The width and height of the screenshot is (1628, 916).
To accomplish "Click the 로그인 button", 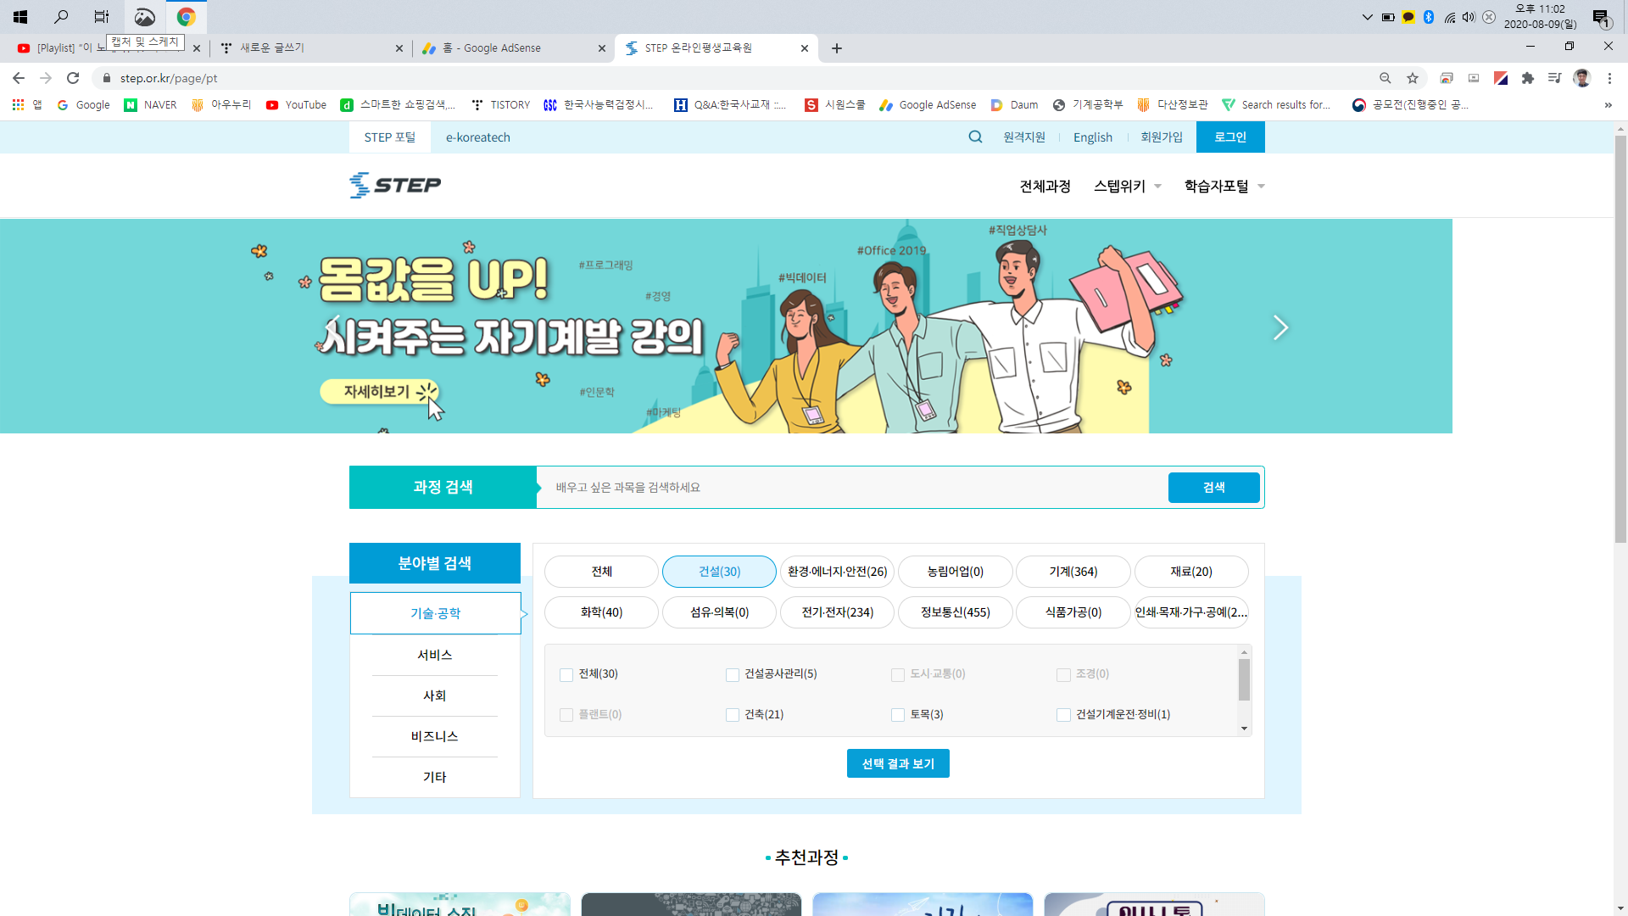I will [x=1230, y=137].
